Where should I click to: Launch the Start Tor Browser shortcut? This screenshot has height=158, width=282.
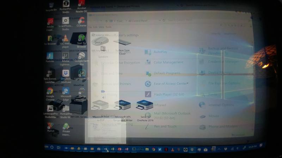81,41
